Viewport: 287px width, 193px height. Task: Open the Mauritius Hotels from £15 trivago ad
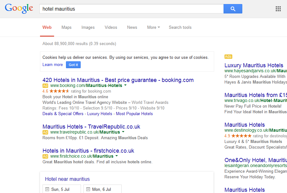(x=256, y=95)
